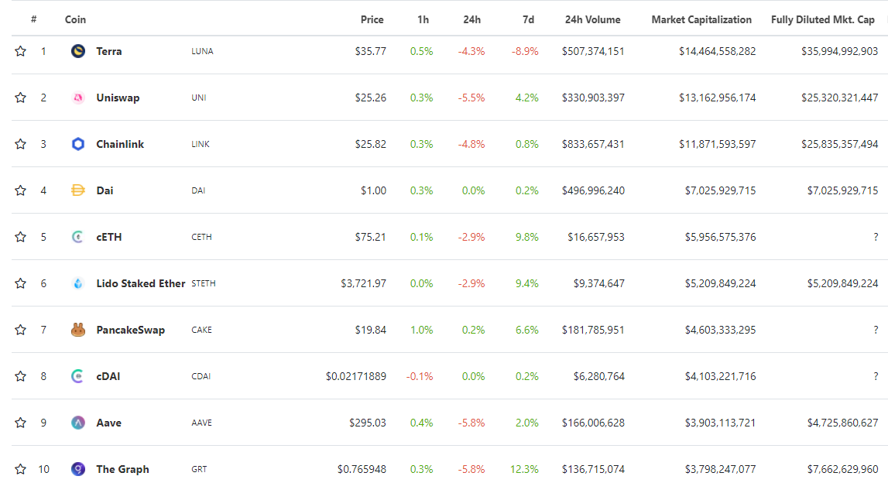Open Lido Staked Ether coin page
This screenshot has height=483, width=888.
coord(140,283)
